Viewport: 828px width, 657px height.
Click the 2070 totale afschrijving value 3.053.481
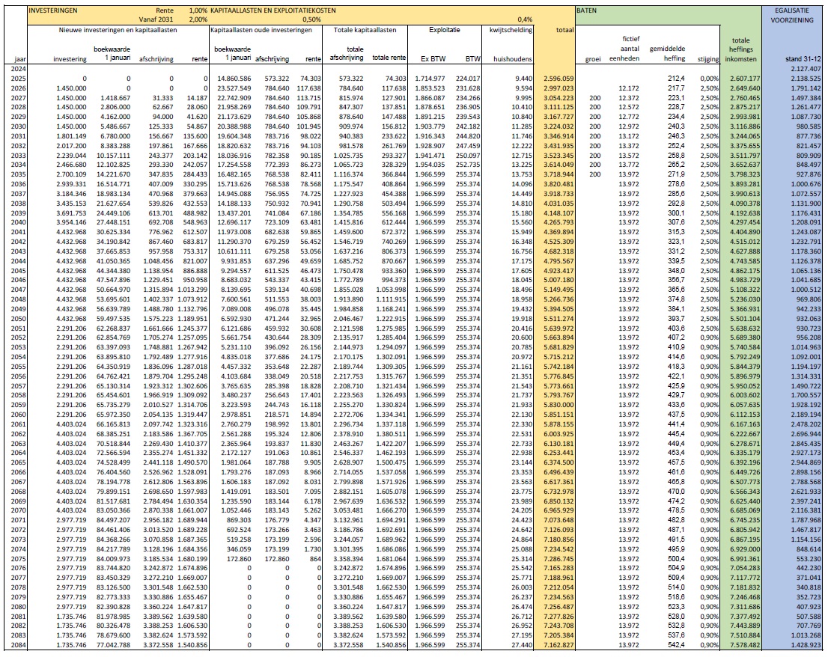tap(349, 511)
